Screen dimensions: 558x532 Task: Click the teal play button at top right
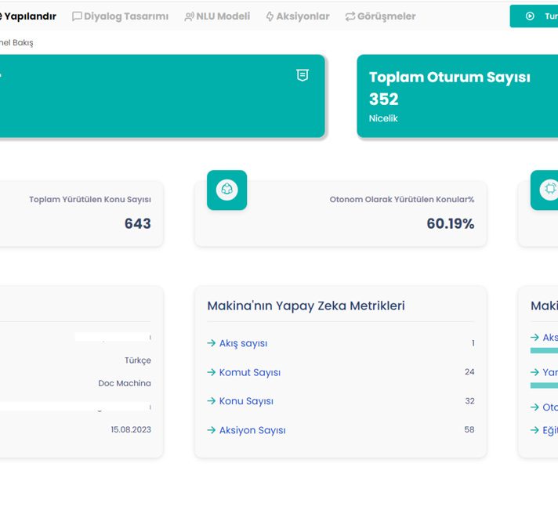534,16
